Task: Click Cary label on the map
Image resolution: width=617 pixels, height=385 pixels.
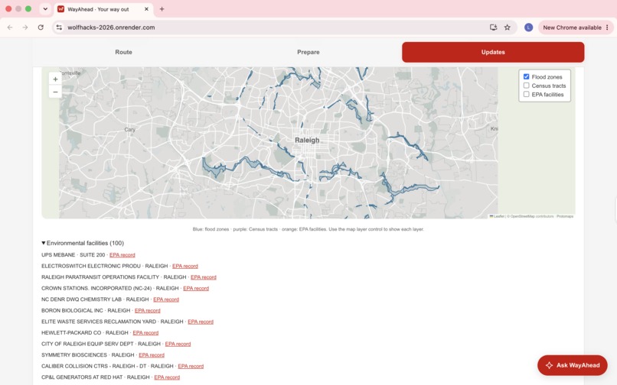Action: point(130,130)
